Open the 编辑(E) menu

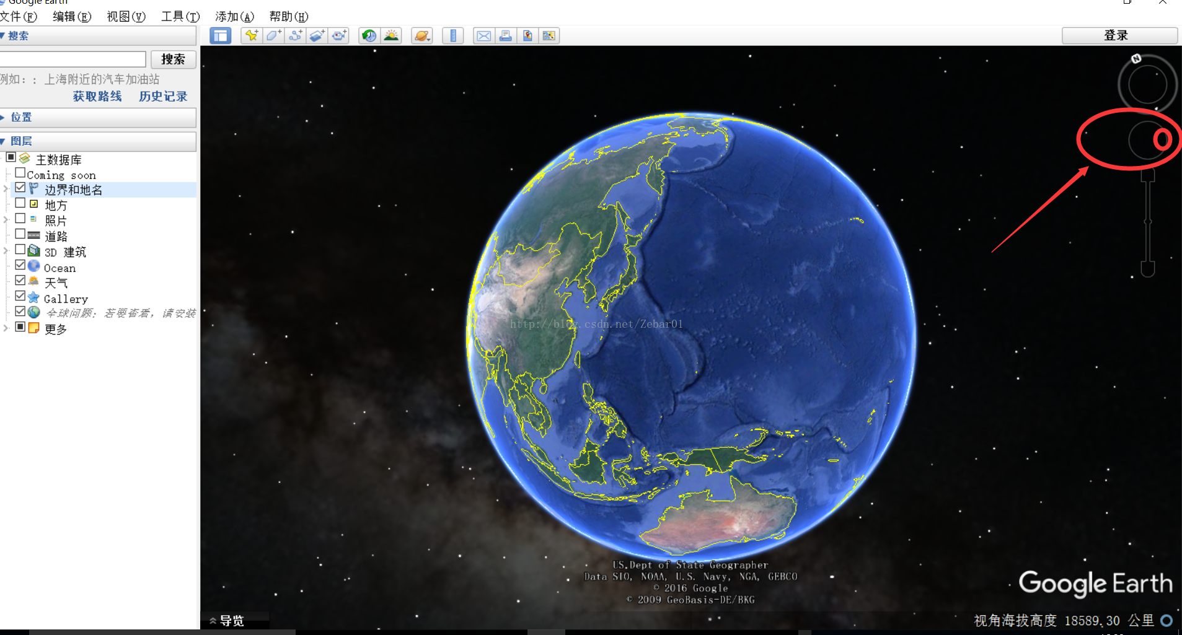[x=72, y=17]
